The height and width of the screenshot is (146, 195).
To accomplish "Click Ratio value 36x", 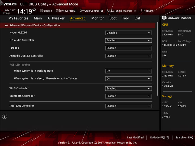I will [164, 55].
